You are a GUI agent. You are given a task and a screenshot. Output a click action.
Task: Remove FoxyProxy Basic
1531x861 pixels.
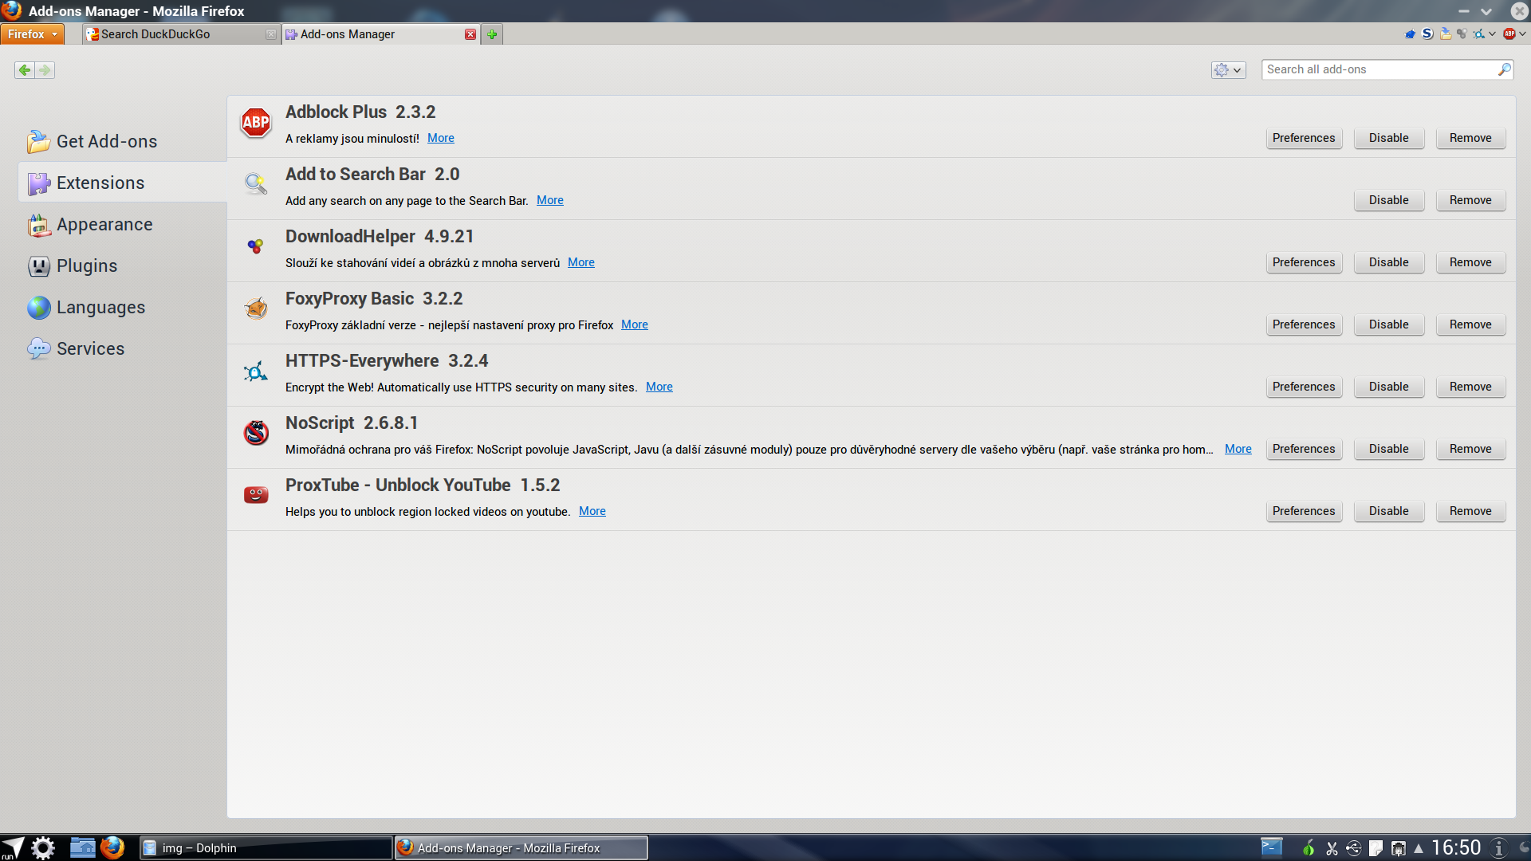(x=1470, y=324)
